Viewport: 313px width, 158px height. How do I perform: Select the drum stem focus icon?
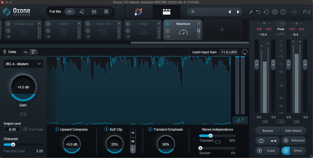94,12
